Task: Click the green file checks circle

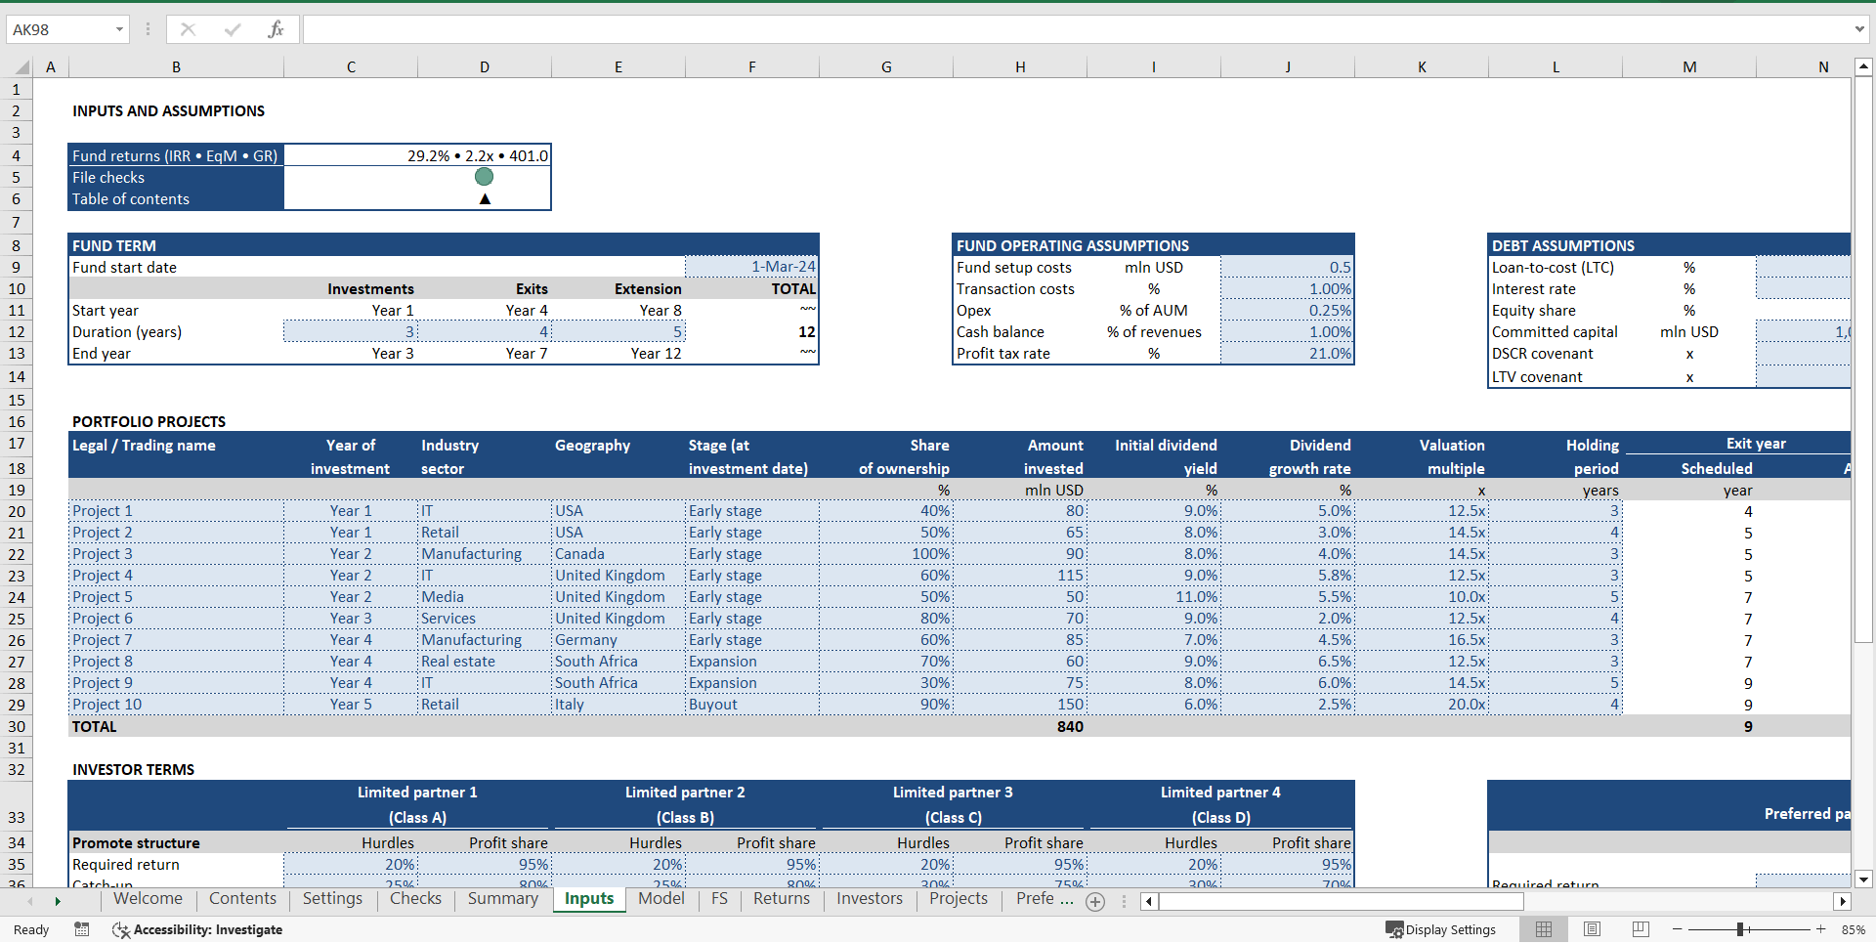Action: click(484, 177)
